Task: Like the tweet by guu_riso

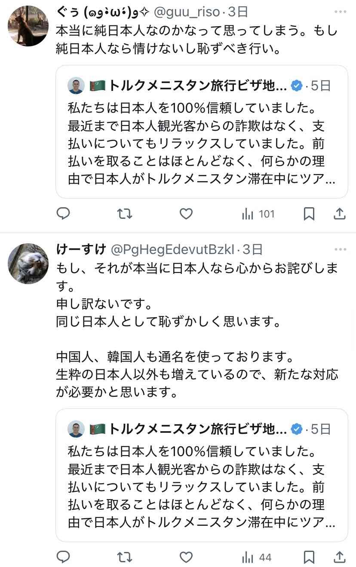Action: tap(186, 214)
